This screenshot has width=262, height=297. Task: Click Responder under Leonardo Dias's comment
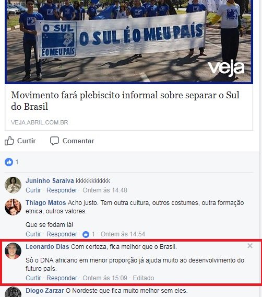[x=62, y=278]
